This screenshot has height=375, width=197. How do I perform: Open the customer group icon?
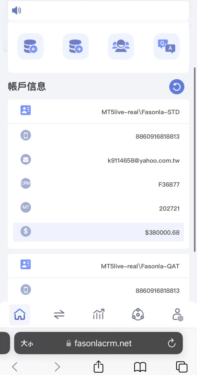click(121, 47)
